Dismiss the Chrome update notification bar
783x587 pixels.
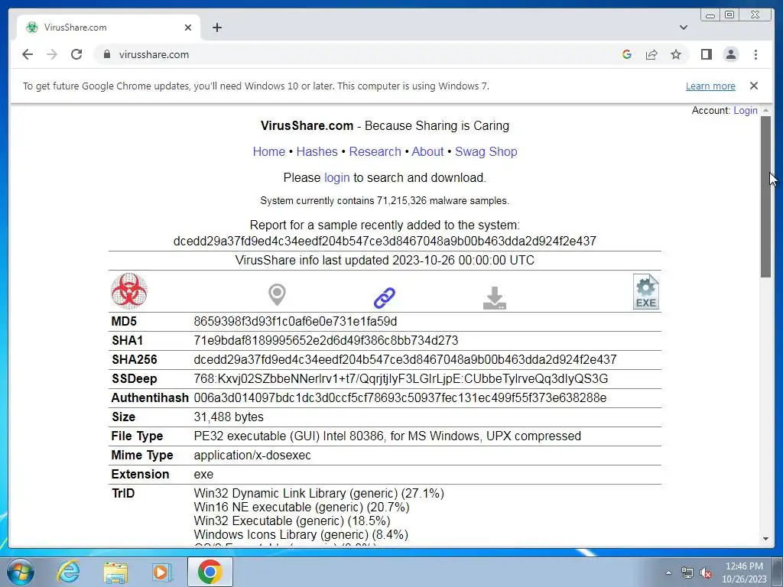753,86
